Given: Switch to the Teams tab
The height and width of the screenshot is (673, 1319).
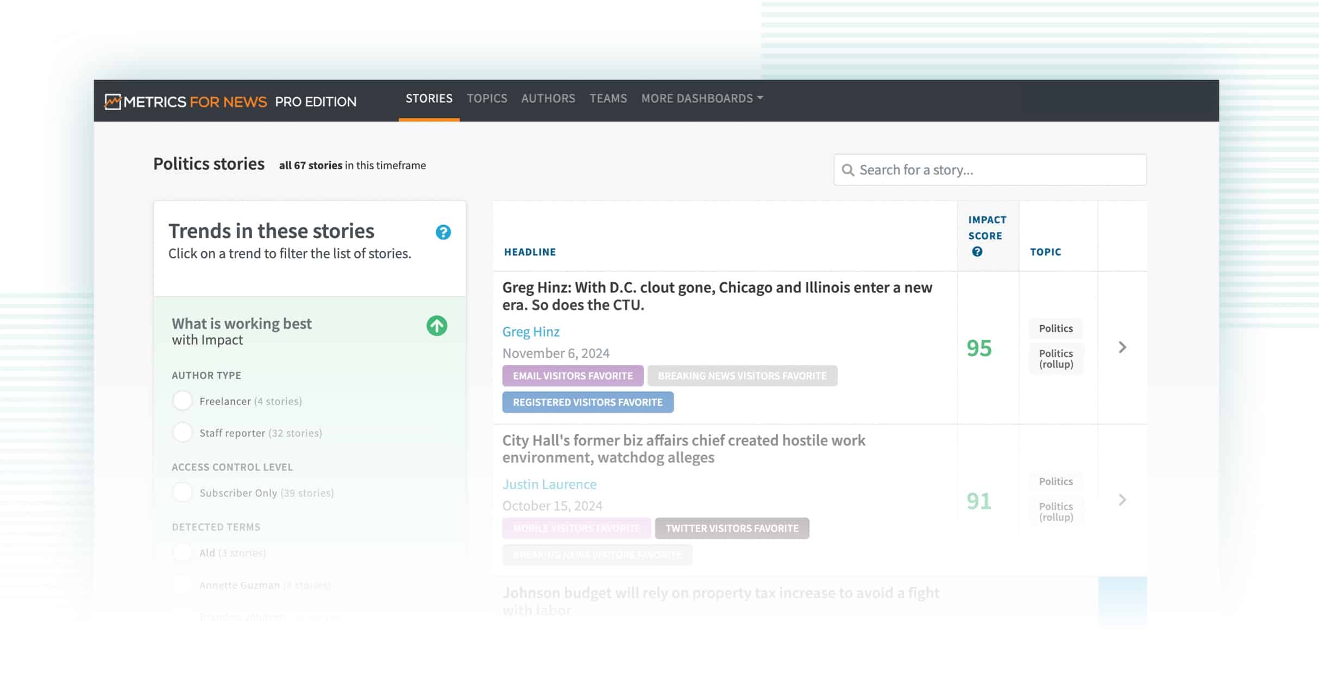Looking at the screenshot, I should tap(608, 98).
